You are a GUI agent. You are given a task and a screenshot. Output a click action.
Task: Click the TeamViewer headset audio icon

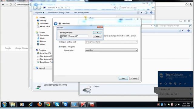(166, 84)
